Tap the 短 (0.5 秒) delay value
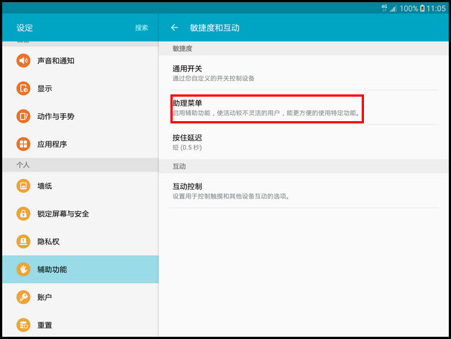Viewport: 451px width, 339px height. [x=187, y=147]
